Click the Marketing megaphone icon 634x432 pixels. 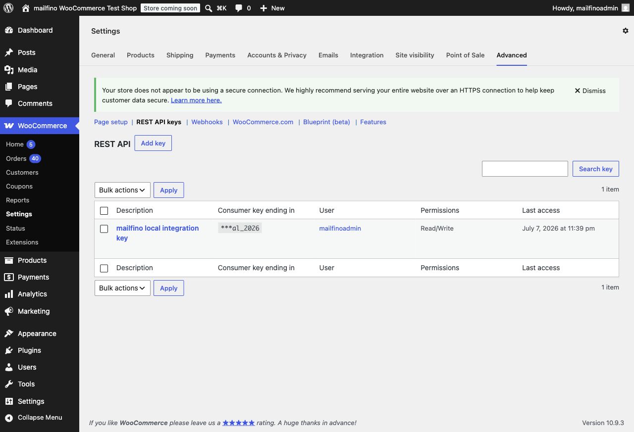tap(9, 311)
